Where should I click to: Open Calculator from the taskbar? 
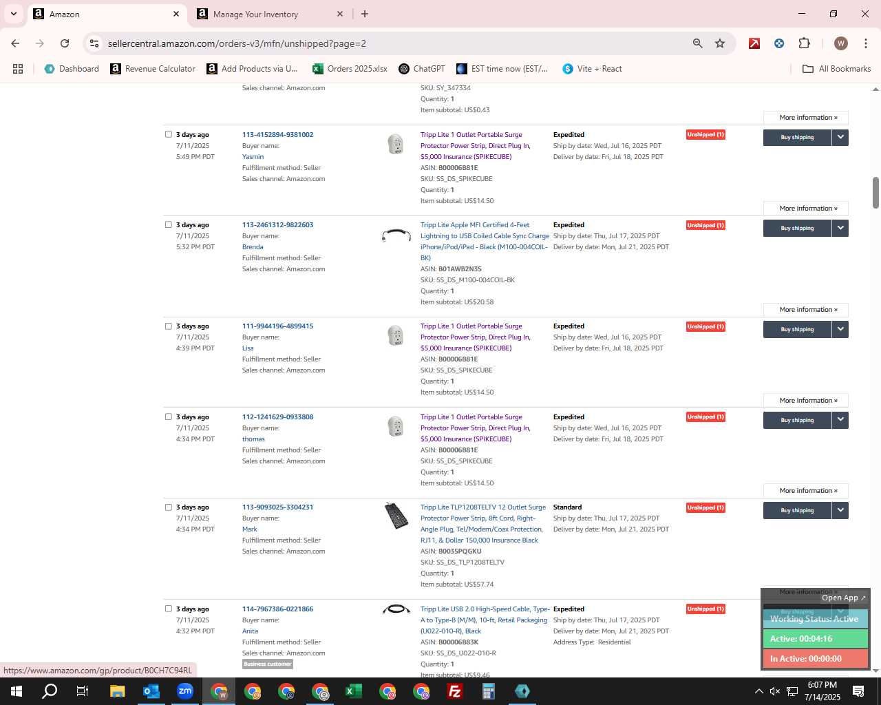click(489, 691)
